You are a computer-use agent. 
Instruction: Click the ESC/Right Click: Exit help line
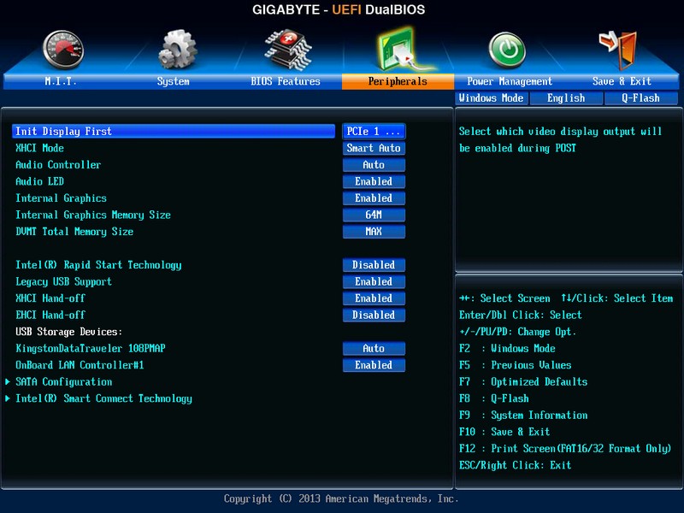pyautogui.click(x=516, y=465)
